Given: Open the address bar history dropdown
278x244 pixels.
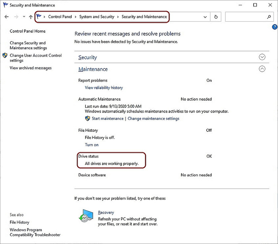Looking at the screenshot, I should coord(205,17).
